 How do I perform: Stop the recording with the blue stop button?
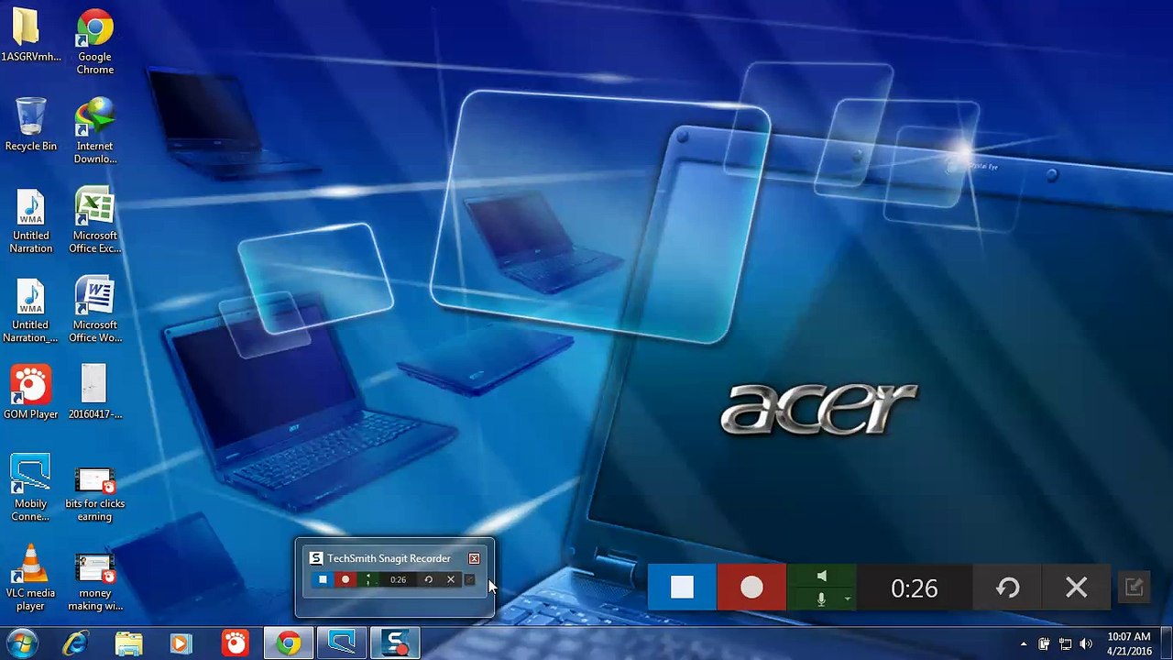tap(682, 588)
